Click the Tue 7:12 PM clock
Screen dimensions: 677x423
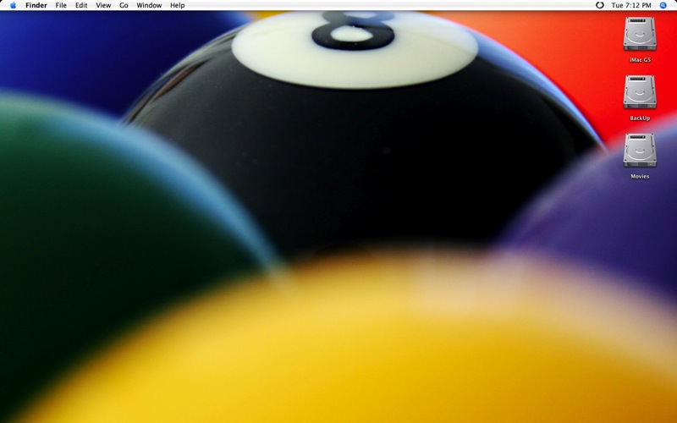pos(630,5)
